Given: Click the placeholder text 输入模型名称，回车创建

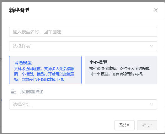Looking at the screenshot, I should 37,32.
